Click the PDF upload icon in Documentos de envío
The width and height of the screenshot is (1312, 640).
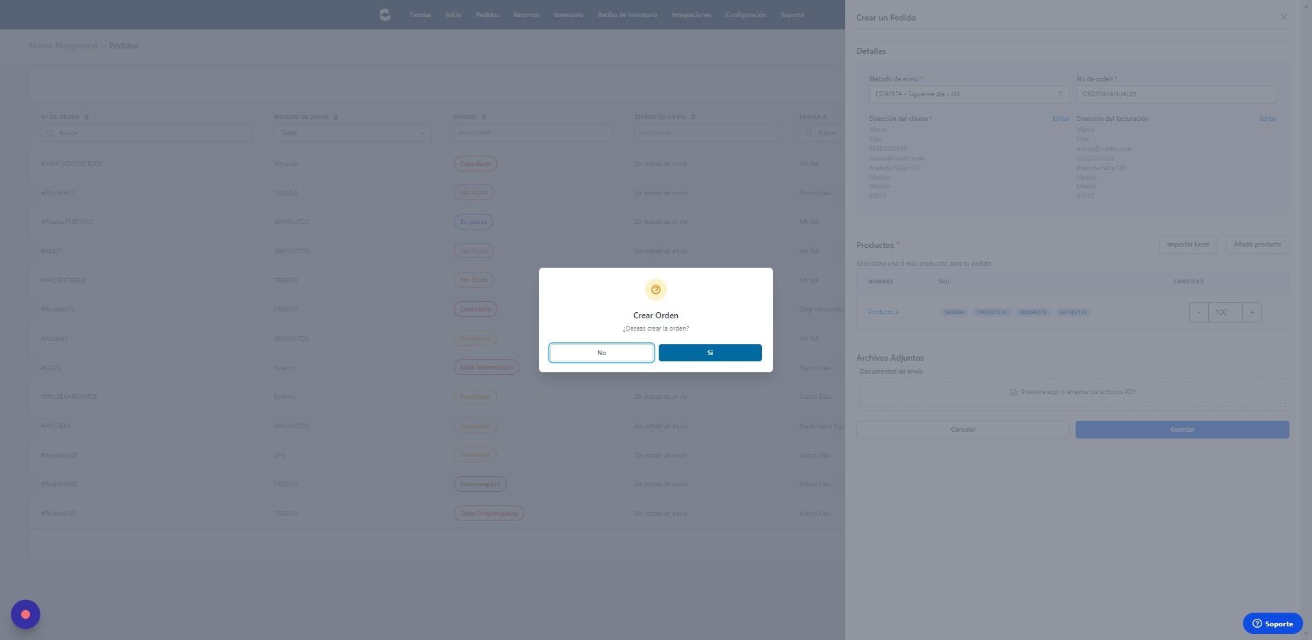[x=1013, y=392]
